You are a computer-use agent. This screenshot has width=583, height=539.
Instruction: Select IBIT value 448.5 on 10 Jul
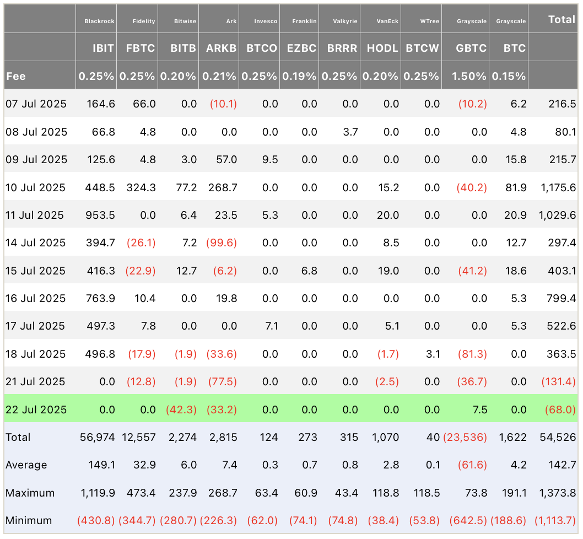(100, 187)
